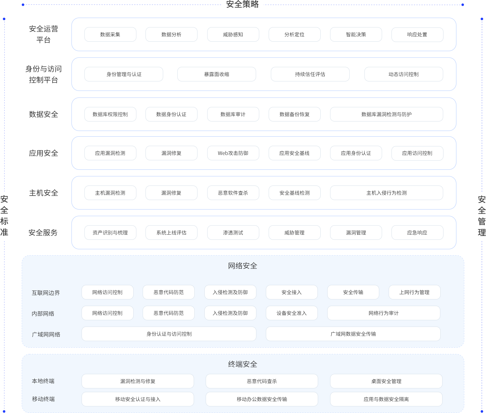Select 数据库权限控制
Image resolution: width=486 pixels, height=413 pixels.
coord(110,114)
